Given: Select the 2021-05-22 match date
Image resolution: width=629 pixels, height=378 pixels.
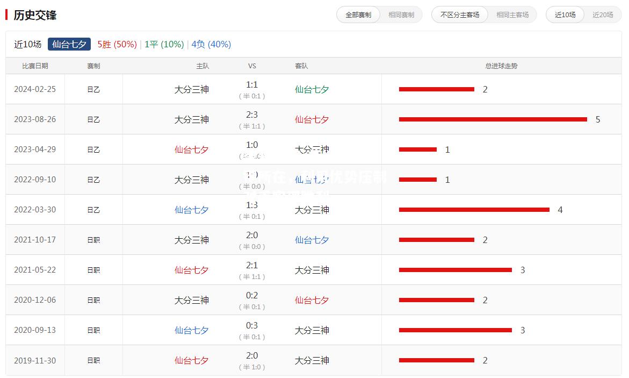Looking at the screenshot, I should (x=35, y=270).
